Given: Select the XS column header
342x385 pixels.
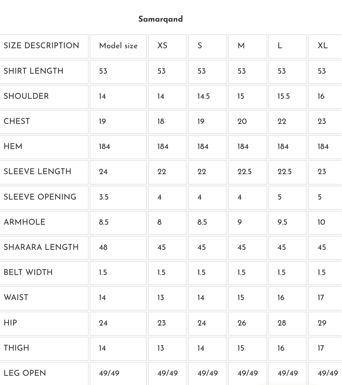Looking at the screenshot, I should tap(162, 46).
